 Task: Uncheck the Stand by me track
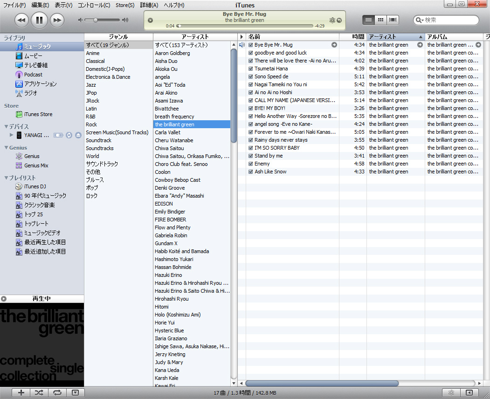[x=251, y=156]
